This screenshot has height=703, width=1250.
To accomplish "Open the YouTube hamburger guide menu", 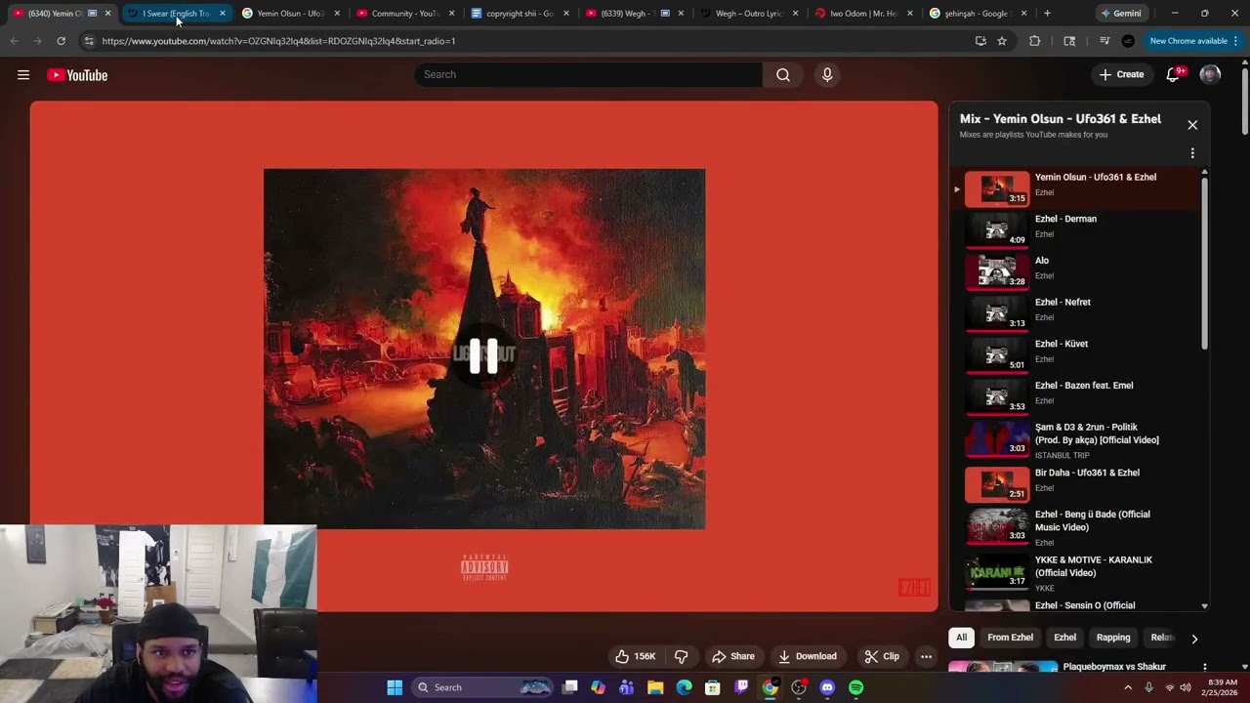I will click(23, 75).
